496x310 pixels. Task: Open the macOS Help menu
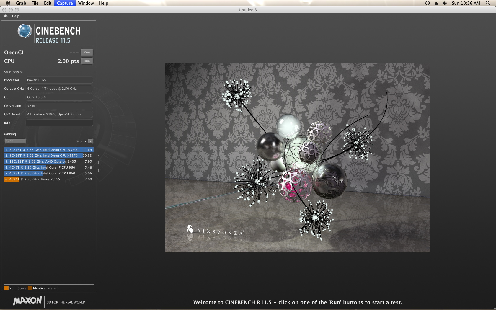click(104, 3)
